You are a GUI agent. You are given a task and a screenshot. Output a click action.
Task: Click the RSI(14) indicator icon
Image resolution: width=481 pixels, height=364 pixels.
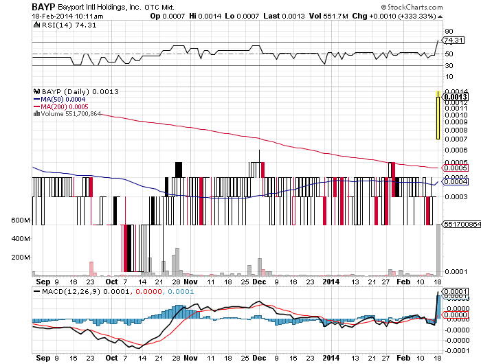tap(37, 25)
